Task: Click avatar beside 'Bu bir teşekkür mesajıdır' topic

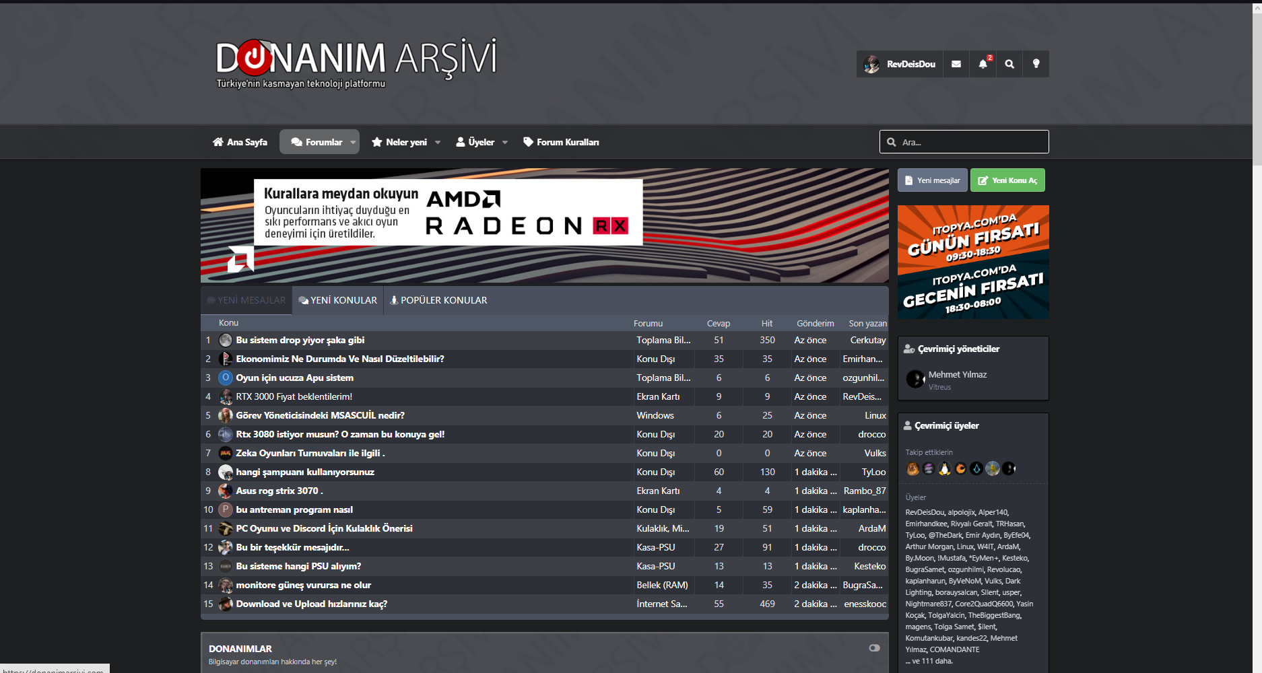Action: (x=226, y=547)
